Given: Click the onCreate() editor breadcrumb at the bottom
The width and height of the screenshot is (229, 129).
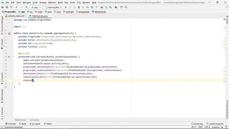Looking at the screenshot, I should pyautogui.click(x=34, y=120).
